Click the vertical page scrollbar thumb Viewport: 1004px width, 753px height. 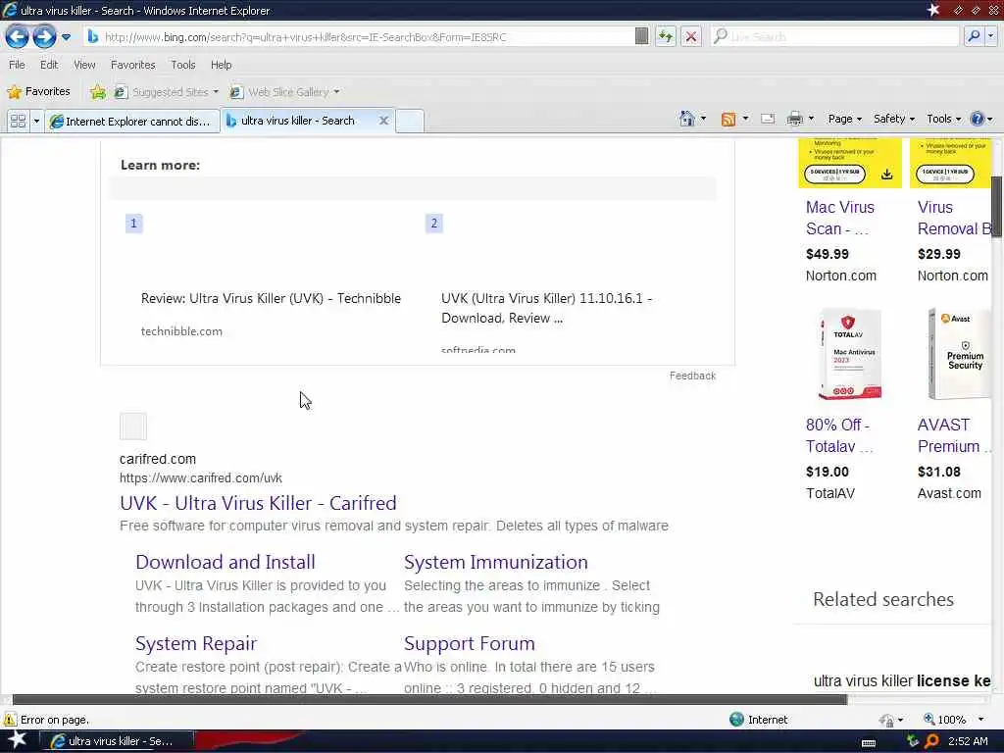997,207
